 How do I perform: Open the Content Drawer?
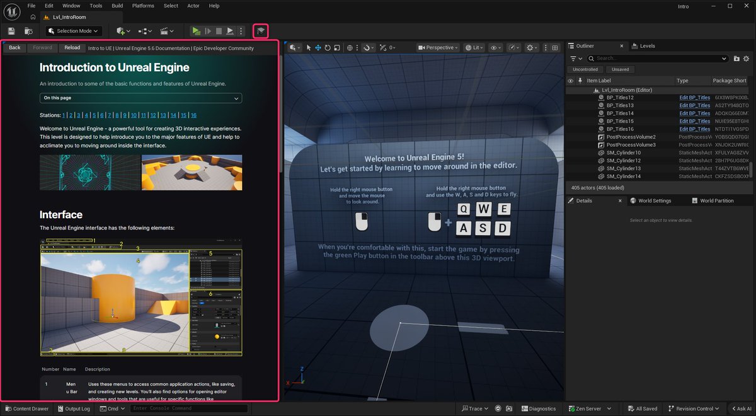click(26, 408)
